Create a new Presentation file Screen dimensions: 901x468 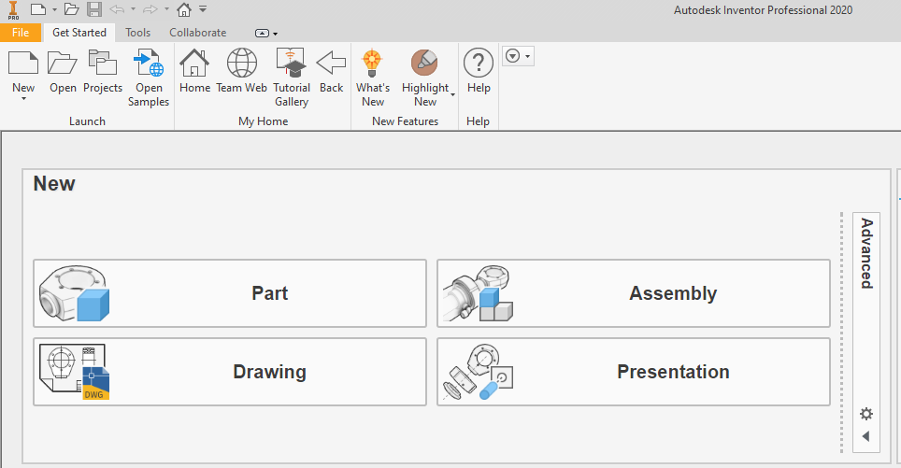tap(634, 372)
